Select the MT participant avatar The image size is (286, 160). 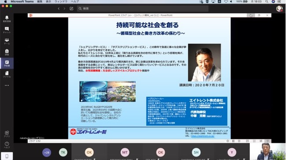[x=125, y=153]
